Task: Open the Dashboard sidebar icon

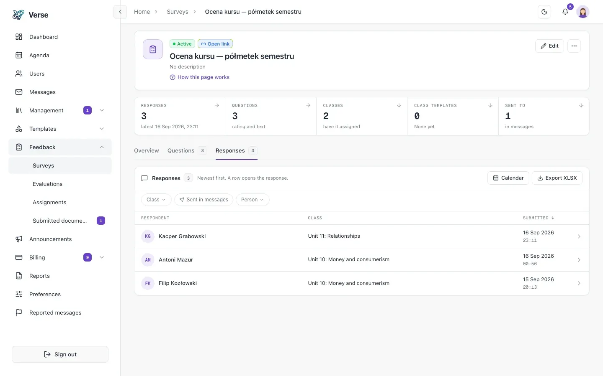Action: (x=19, y=37)
